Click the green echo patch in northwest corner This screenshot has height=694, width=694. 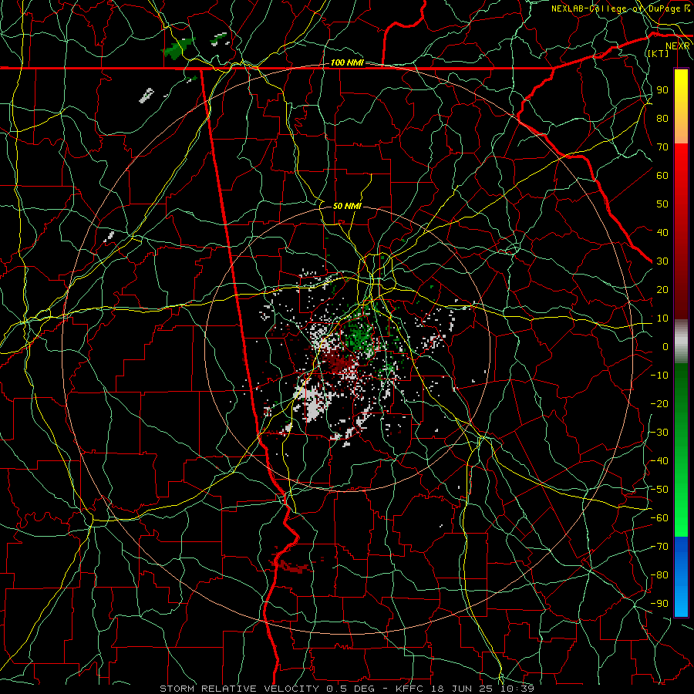click(178, 49)
